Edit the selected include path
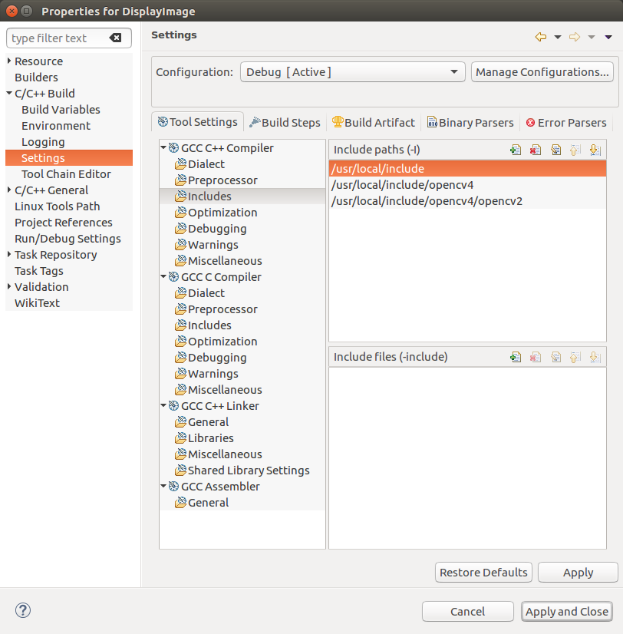The image size is (623, 634). (555, 150)
